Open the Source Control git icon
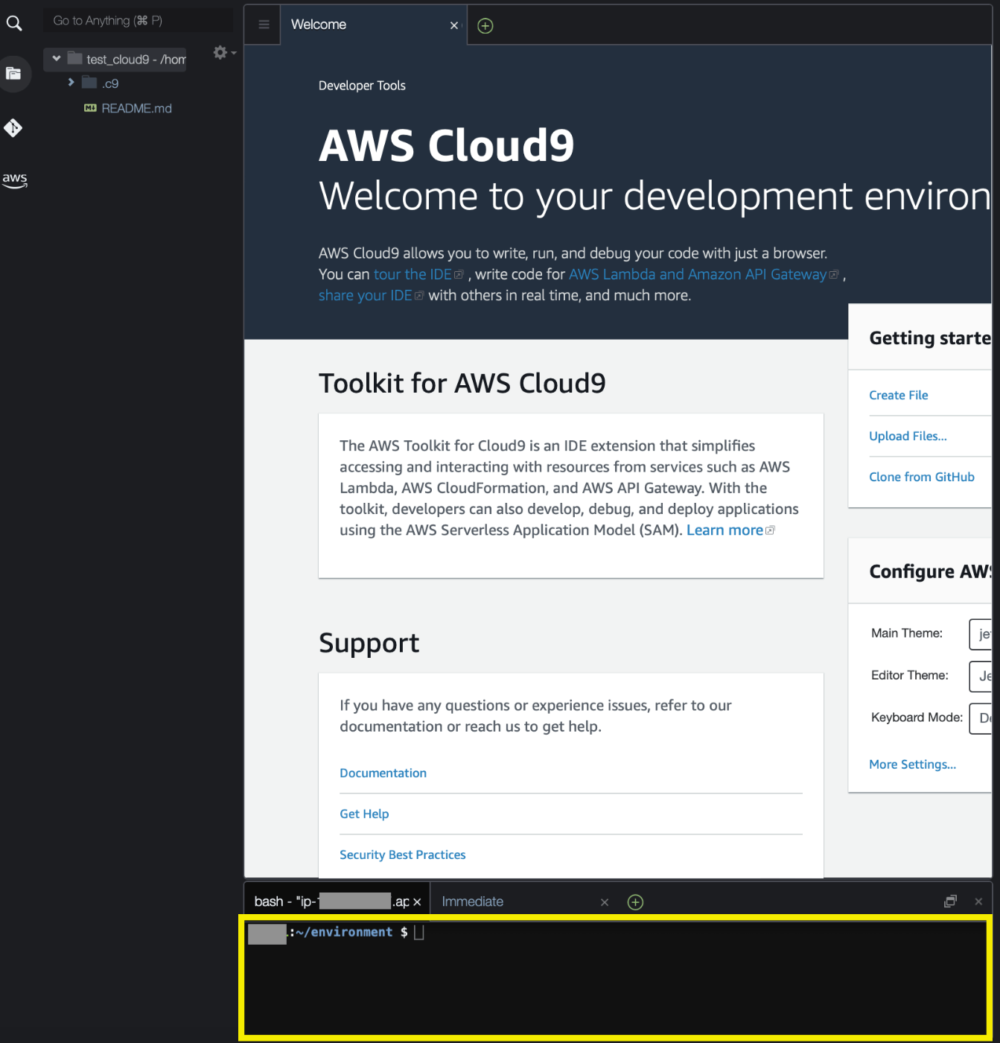Viewport: 1000px width, 1043px height. (x=13, y=128)
